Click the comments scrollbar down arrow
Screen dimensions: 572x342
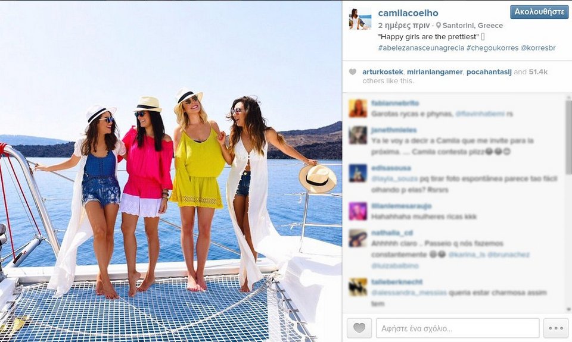(568, 309)
